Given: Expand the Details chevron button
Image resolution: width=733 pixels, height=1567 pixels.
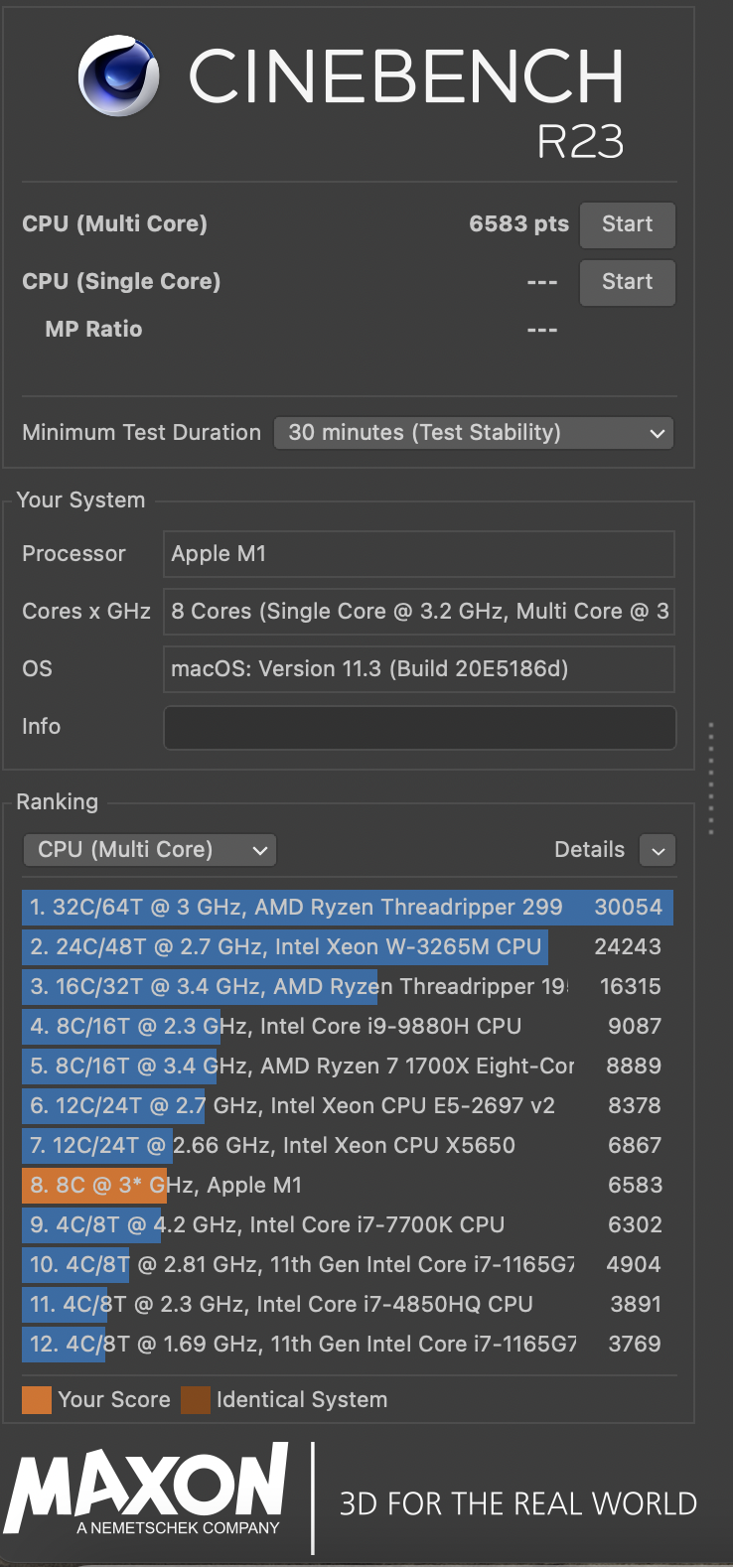Looking at the screenshot, I should [x=658, y=850].
